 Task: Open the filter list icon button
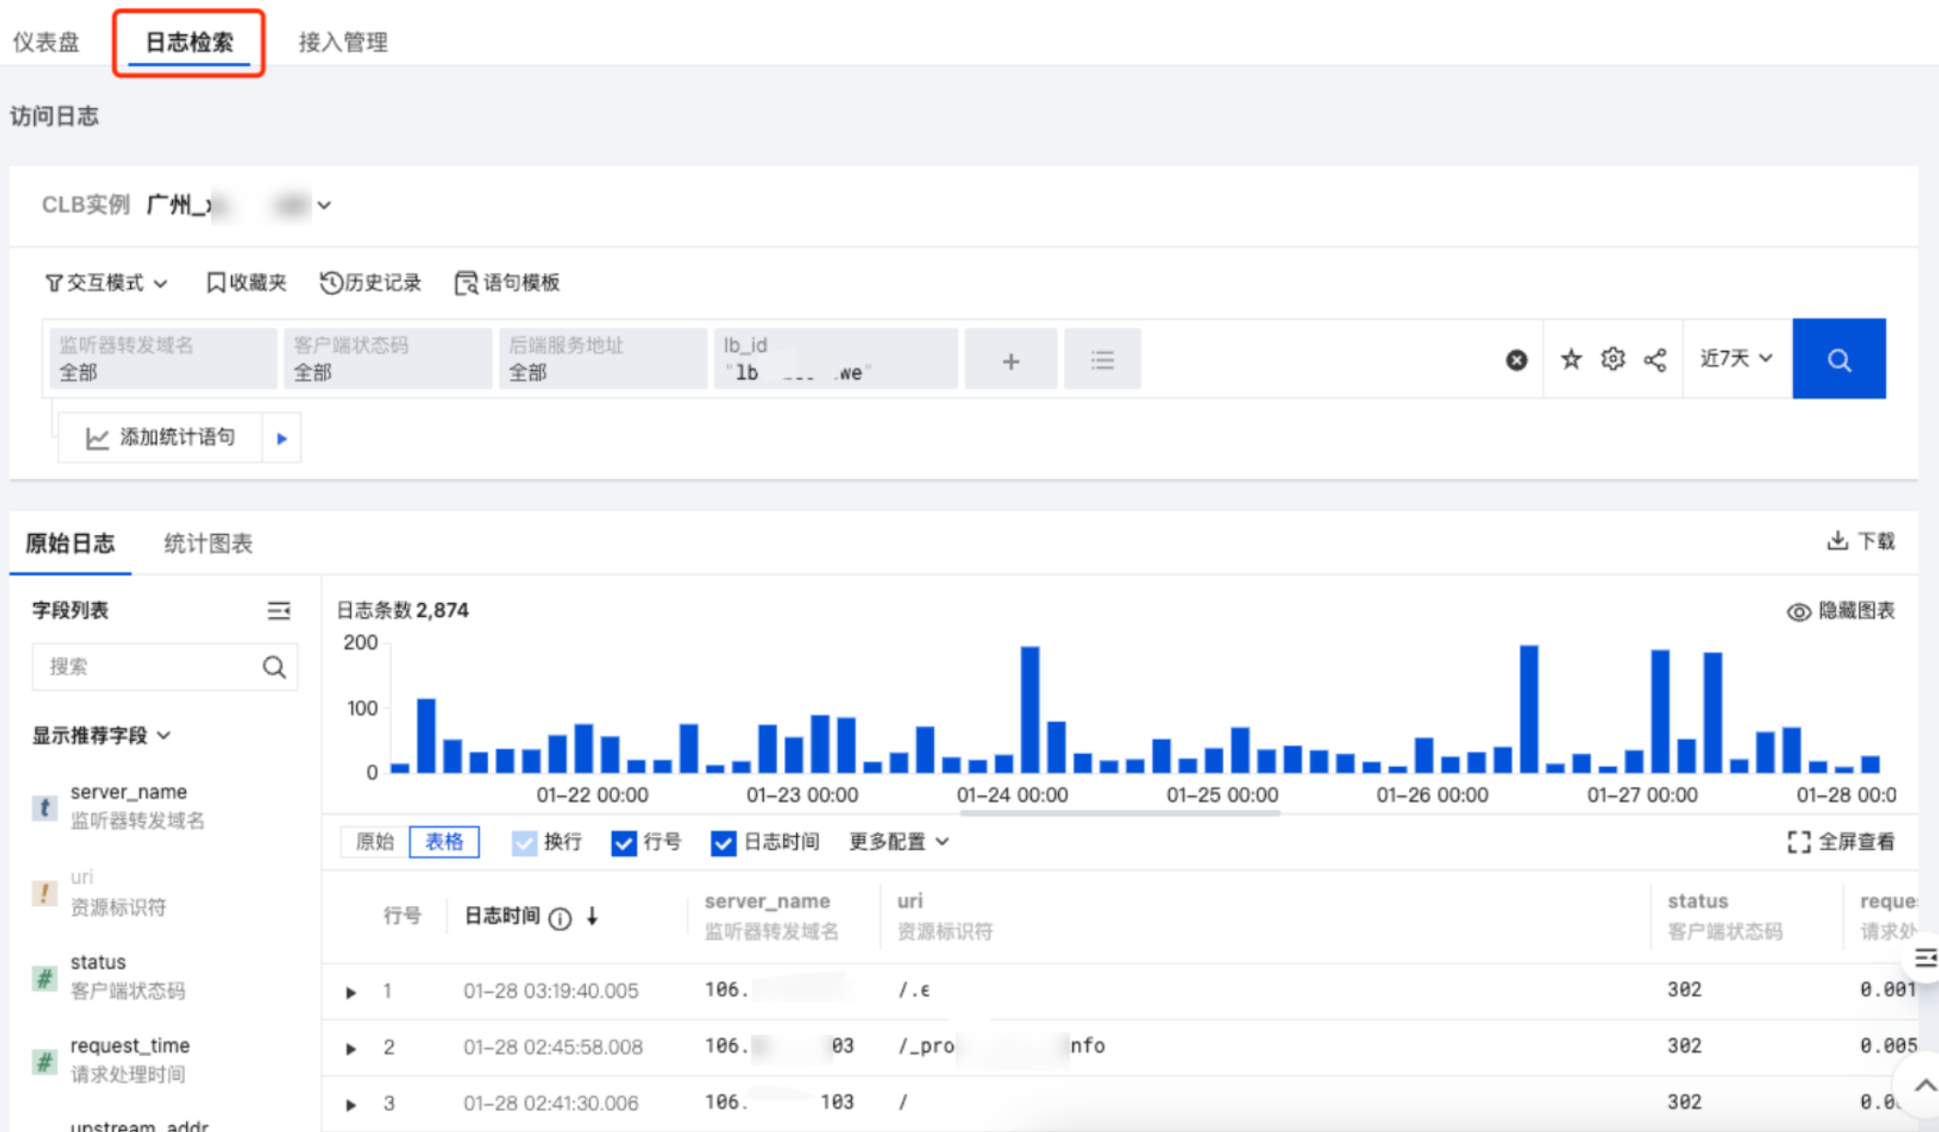[x=1102, y=360]
